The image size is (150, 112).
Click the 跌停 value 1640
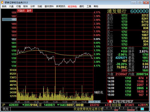pos(145,70)
